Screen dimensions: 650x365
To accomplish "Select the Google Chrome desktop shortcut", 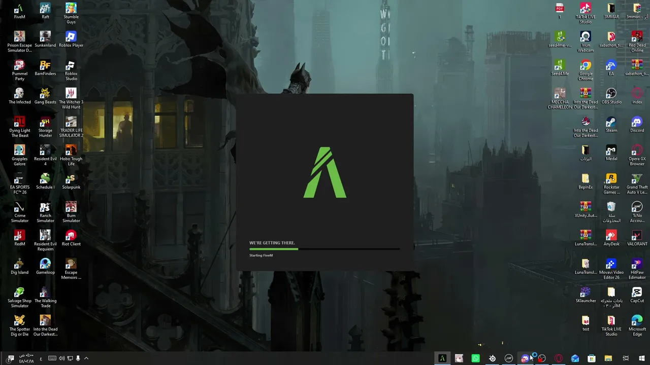I will click(586, 70).
